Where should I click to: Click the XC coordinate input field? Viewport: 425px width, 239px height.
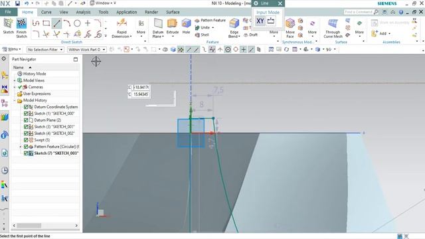click(141, 88)
